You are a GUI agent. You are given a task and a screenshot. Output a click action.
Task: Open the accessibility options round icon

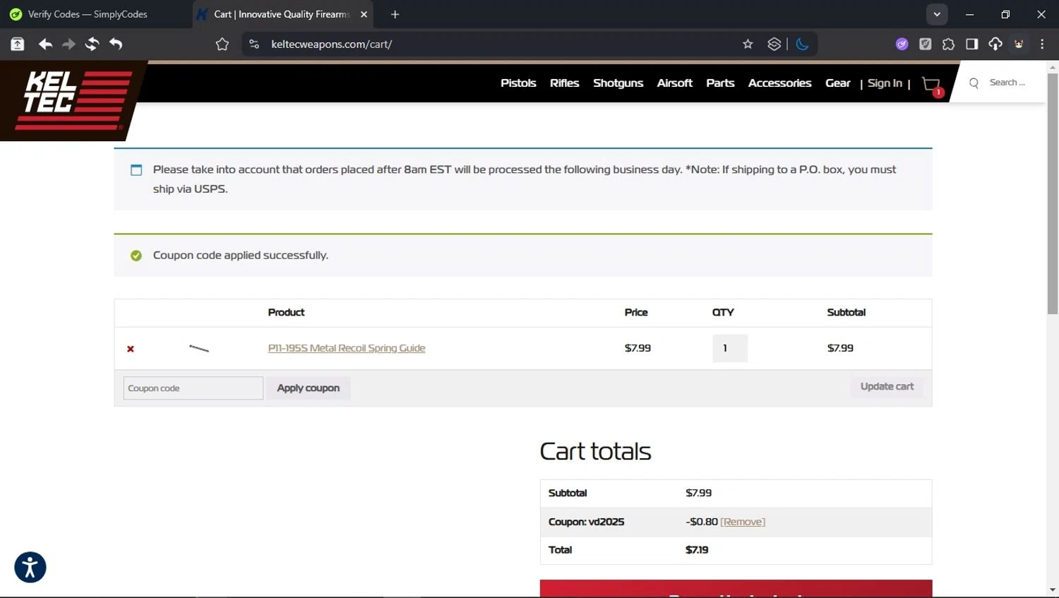[30, 567]
